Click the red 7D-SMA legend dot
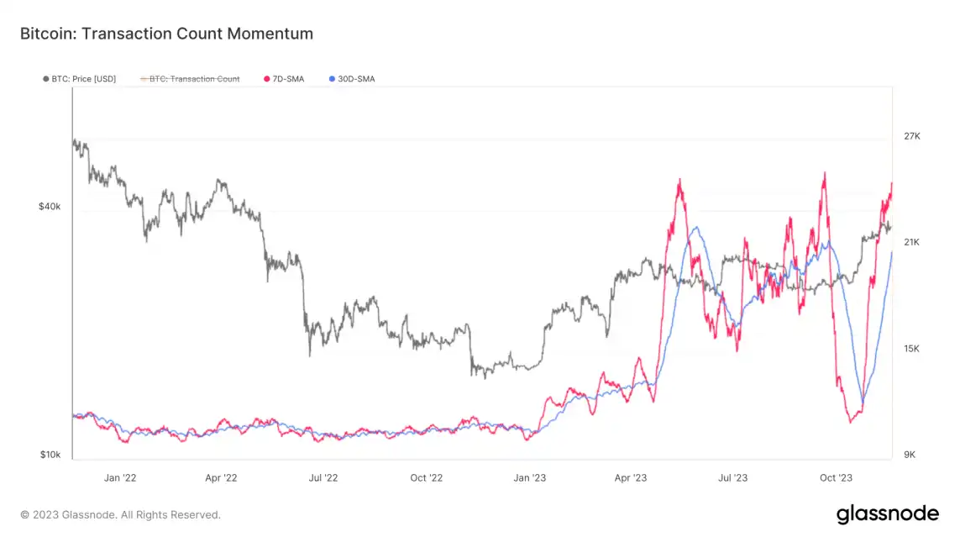Screen dimensions: 960x537 (x=267, y=79)
